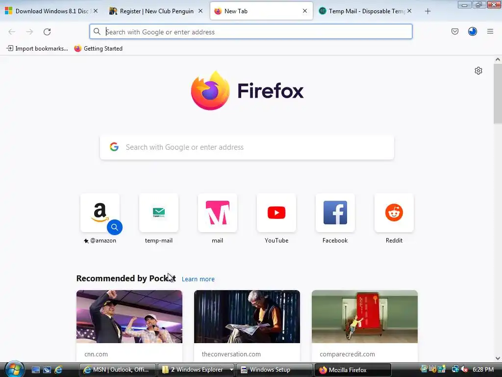Click Switch between windows quick launch icon
This screenshot has height=377, width=502.
47,370
